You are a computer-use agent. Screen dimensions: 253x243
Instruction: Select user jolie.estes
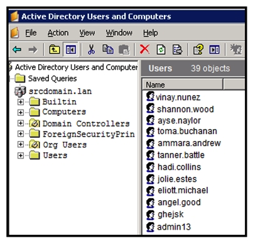177,179
